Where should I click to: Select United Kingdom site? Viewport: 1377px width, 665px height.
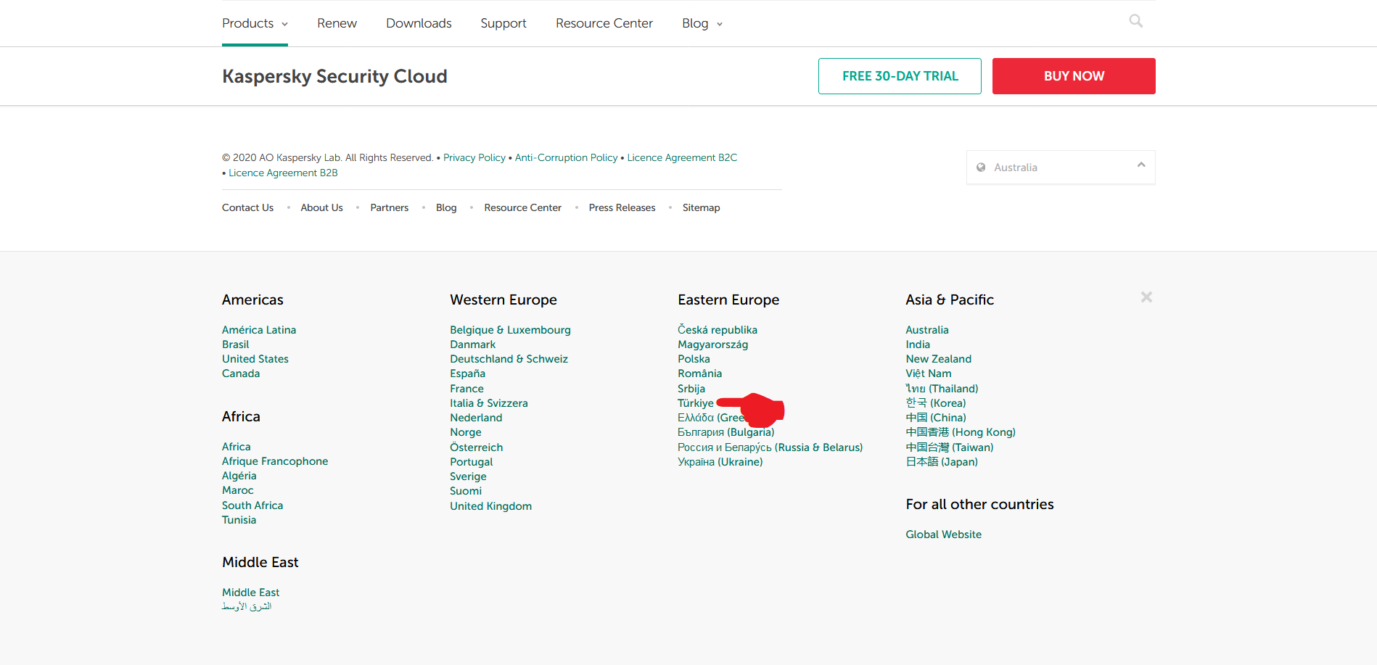coord(490,506)
